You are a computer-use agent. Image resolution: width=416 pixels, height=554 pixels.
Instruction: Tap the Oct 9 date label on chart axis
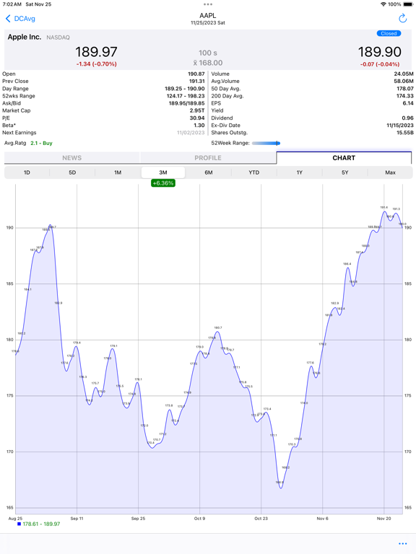199,519
